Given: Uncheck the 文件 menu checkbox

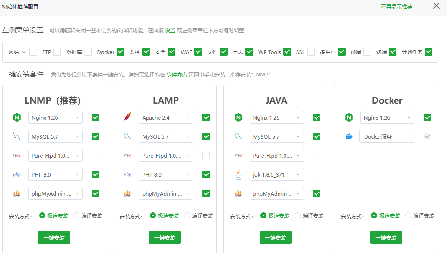Looking at the screenshot, I should click(224, 52).
